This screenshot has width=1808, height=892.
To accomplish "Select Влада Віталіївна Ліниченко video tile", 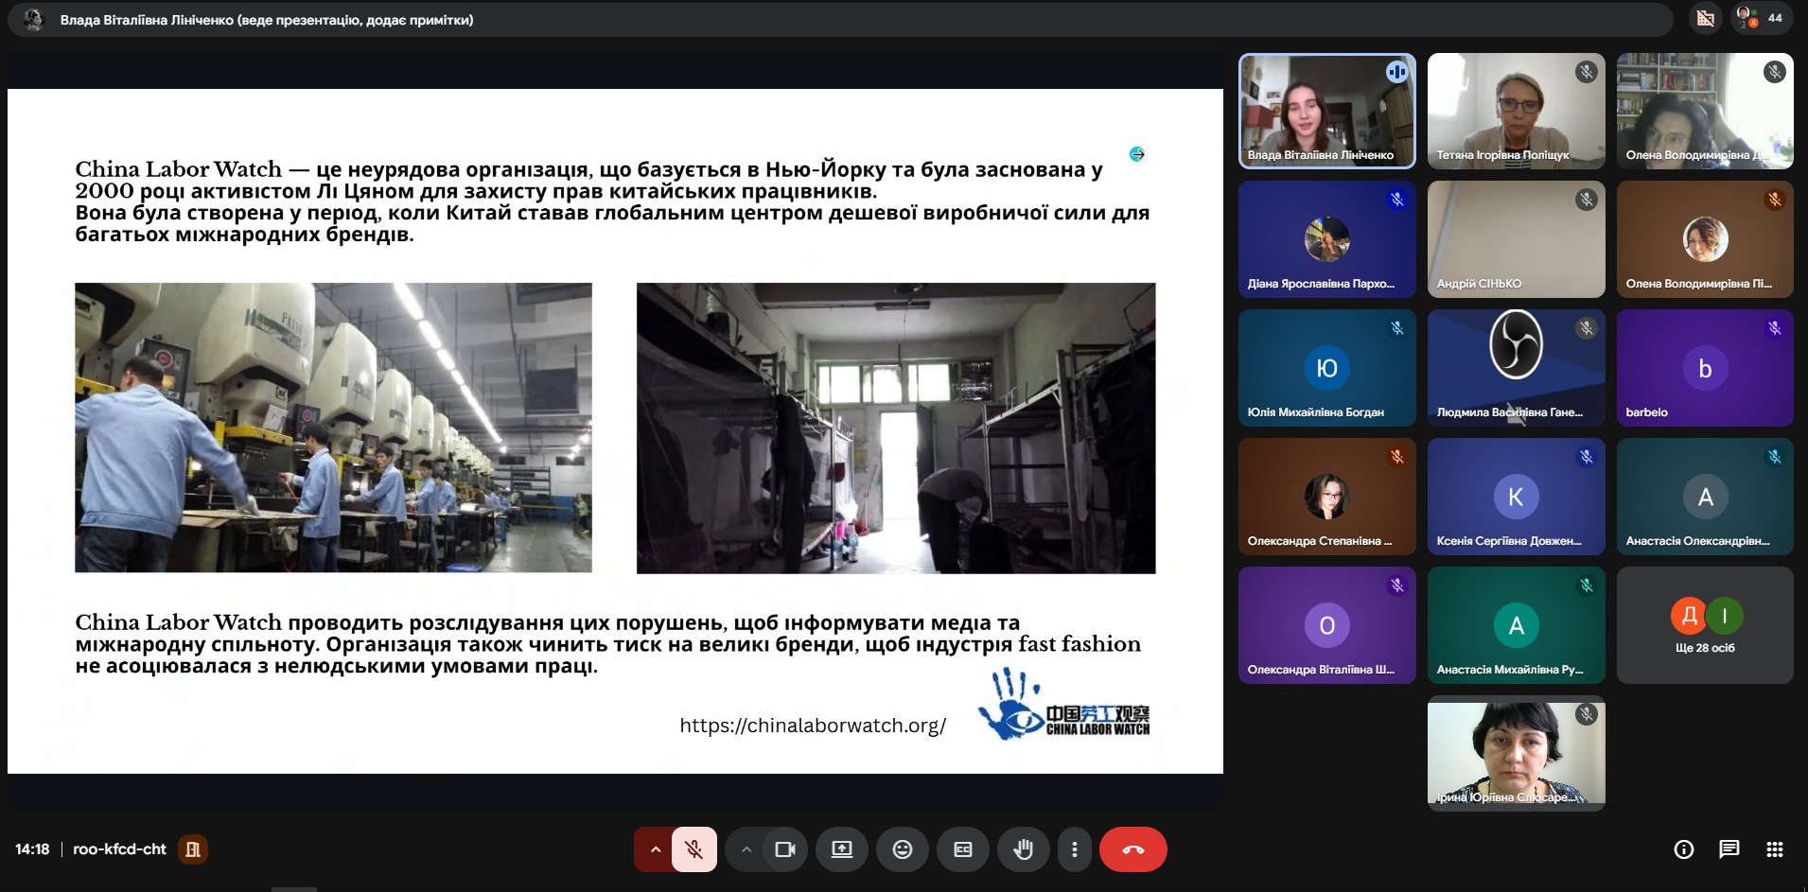I will coord(1326,111).
